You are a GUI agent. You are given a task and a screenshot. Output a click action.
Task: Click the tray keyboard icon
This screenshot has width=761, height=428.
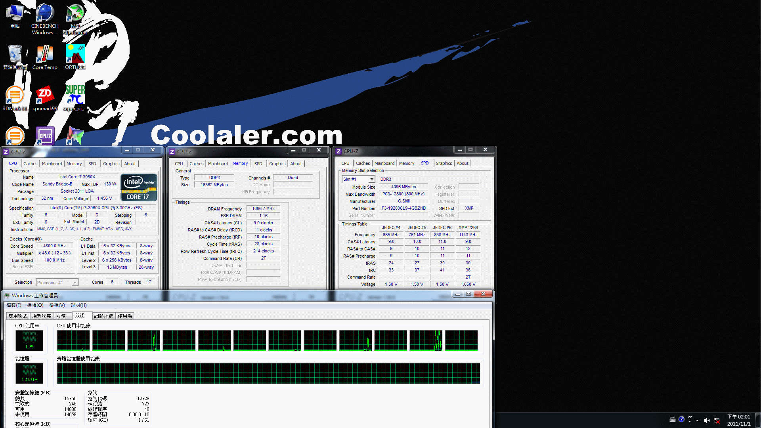pyautogui.click(x=673, y=419)
